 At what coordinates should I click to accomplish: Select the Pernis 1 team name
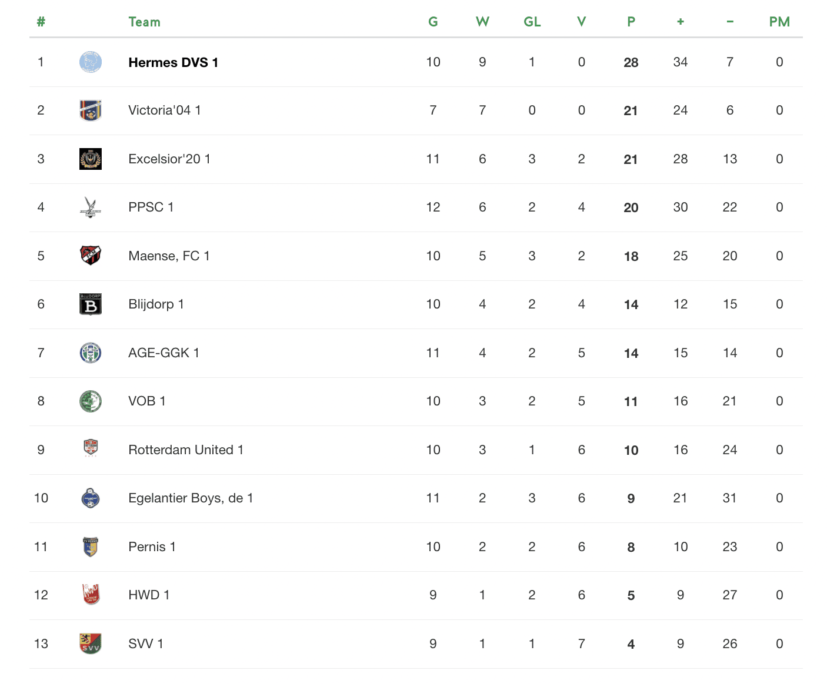pyautogui.click(x=152, y=546)
